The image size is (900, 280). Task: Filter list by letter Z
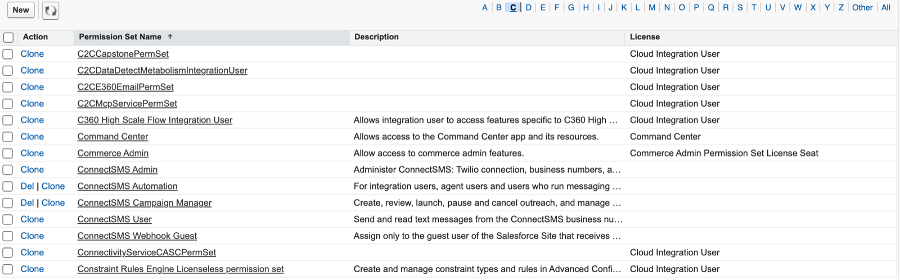[x=841, y=7]
